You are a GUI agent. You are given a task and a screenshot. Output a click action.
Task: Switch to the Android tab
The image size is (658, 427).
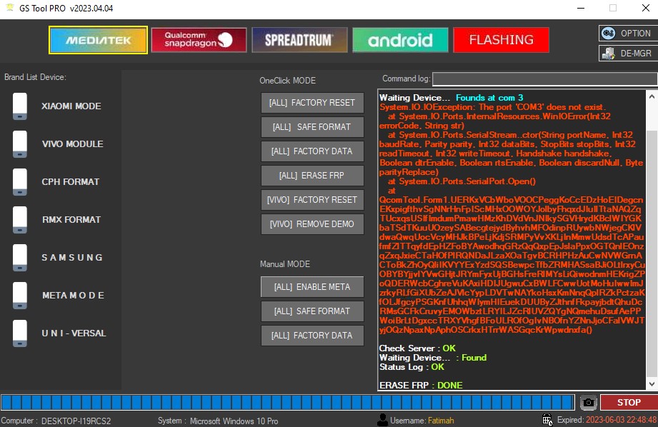pyautogui.click(x=400, y=40)
